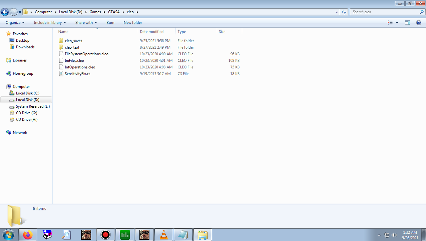Select the IntOperations.cleo file icon
The width and height of the screenshot is (426, 241).
tap(61, 67)
